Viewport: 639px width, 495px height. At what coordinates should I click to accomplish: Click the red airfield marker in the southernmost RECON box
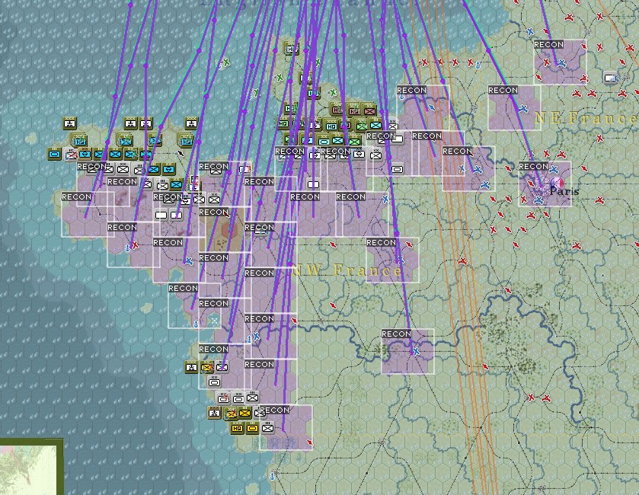[x=310, y=442]
